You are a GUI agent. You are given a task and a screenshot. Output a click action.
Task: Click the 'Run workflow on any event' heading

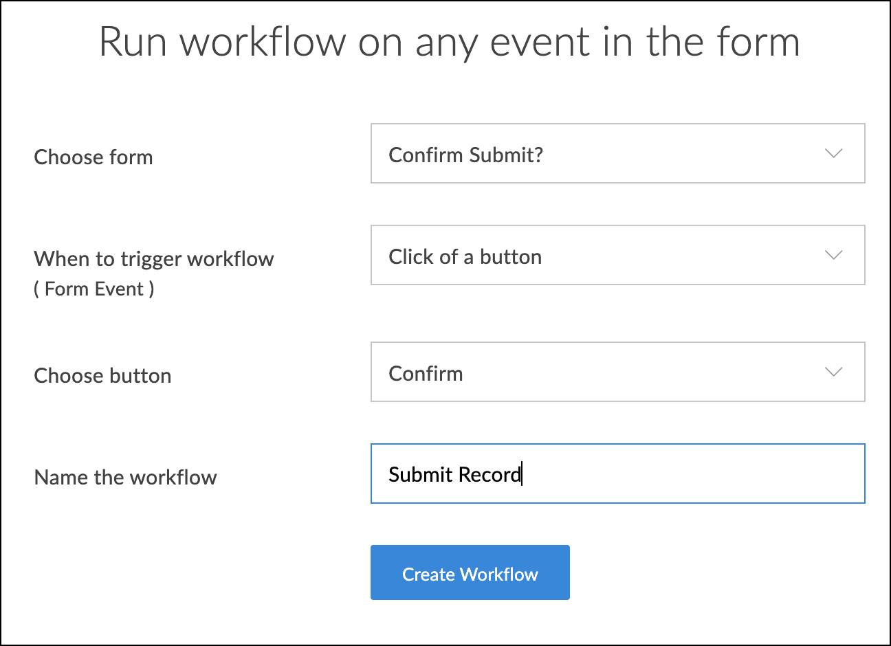pyautogui.click(x=449, y=41)
